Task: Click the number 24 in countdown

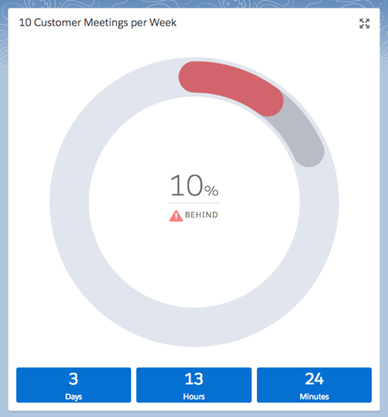Action: pos(314,379)
